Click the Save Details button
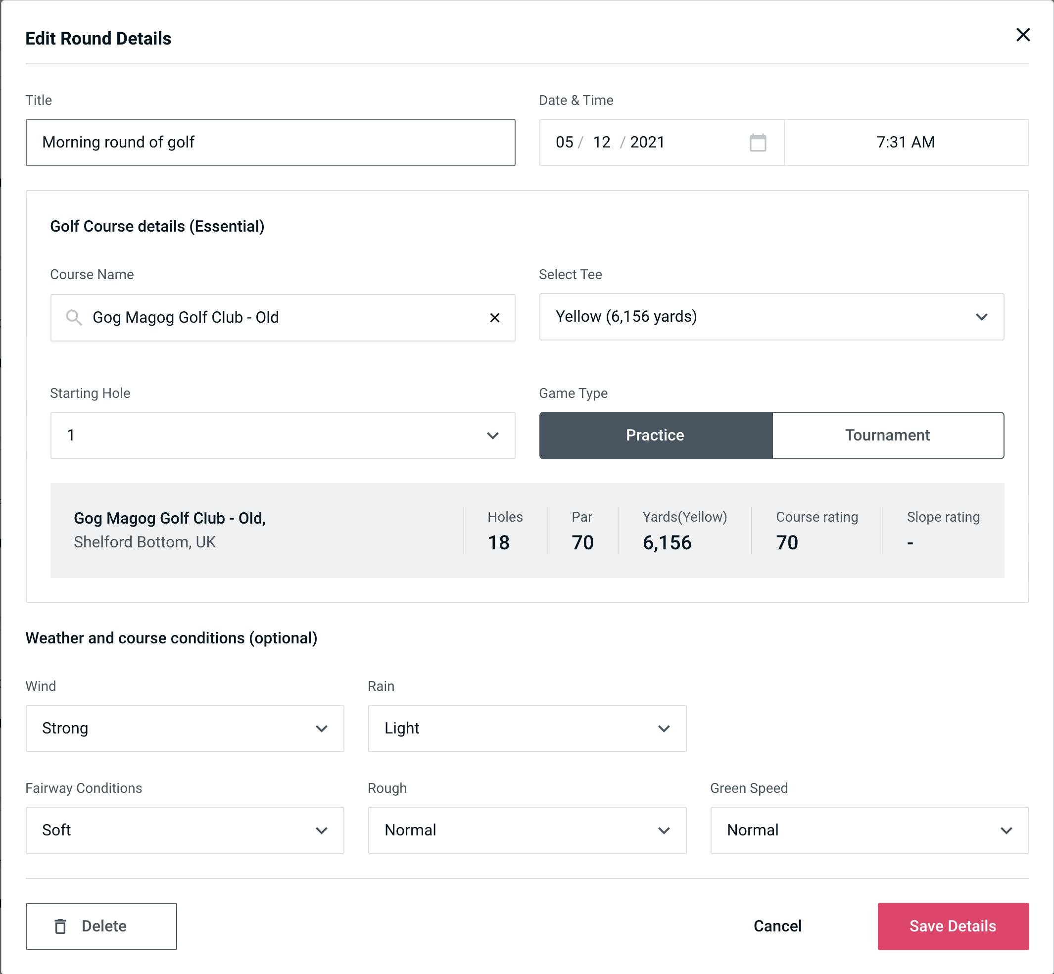 [952, 925]
